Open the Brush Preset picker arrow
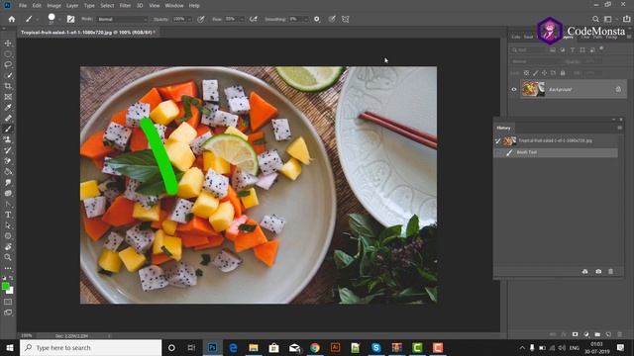Image resolution: width=634 pixels, height=356 pixels. coord(59,19)
